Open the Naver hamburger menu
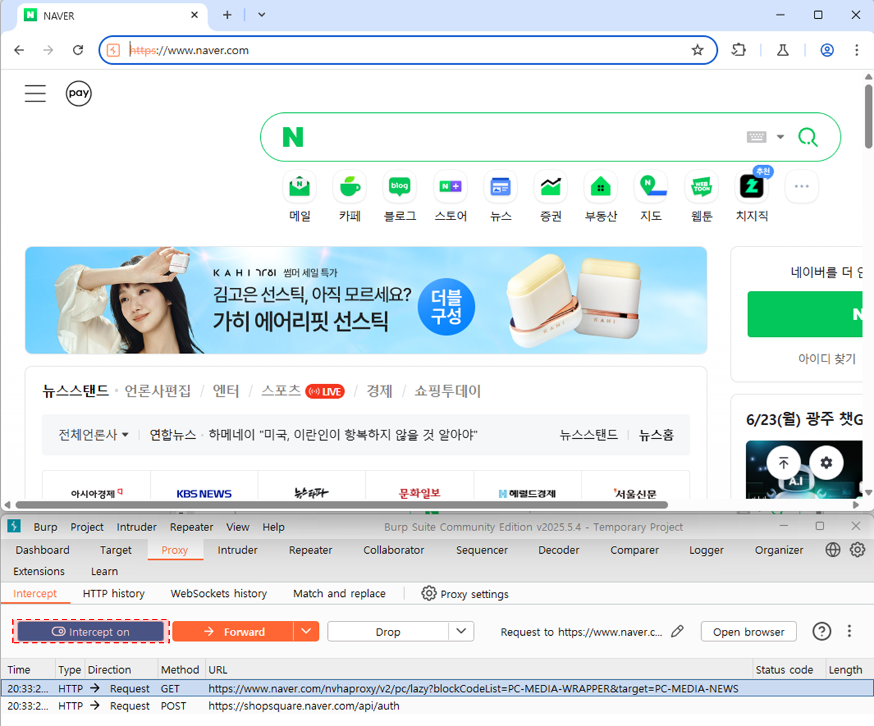The width and height of the screenshot is (874, 726). tap(36, 94)
